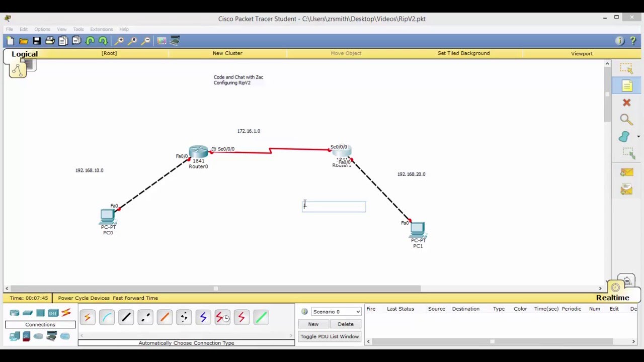The width and height of the screenshot is (644, 362).
Task: Open the network information icon
Action: tap(620, 41)
